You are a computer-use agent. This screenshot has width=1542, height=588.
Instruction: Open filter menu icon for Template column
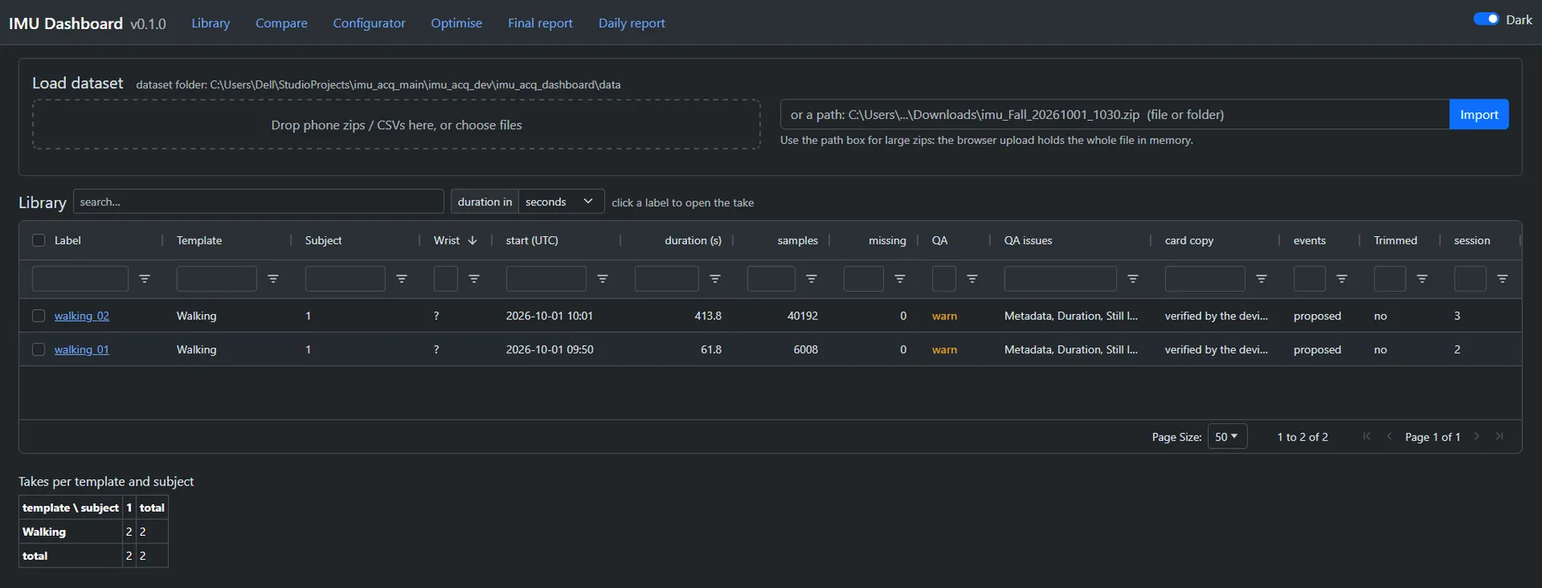tap(273, 279)
